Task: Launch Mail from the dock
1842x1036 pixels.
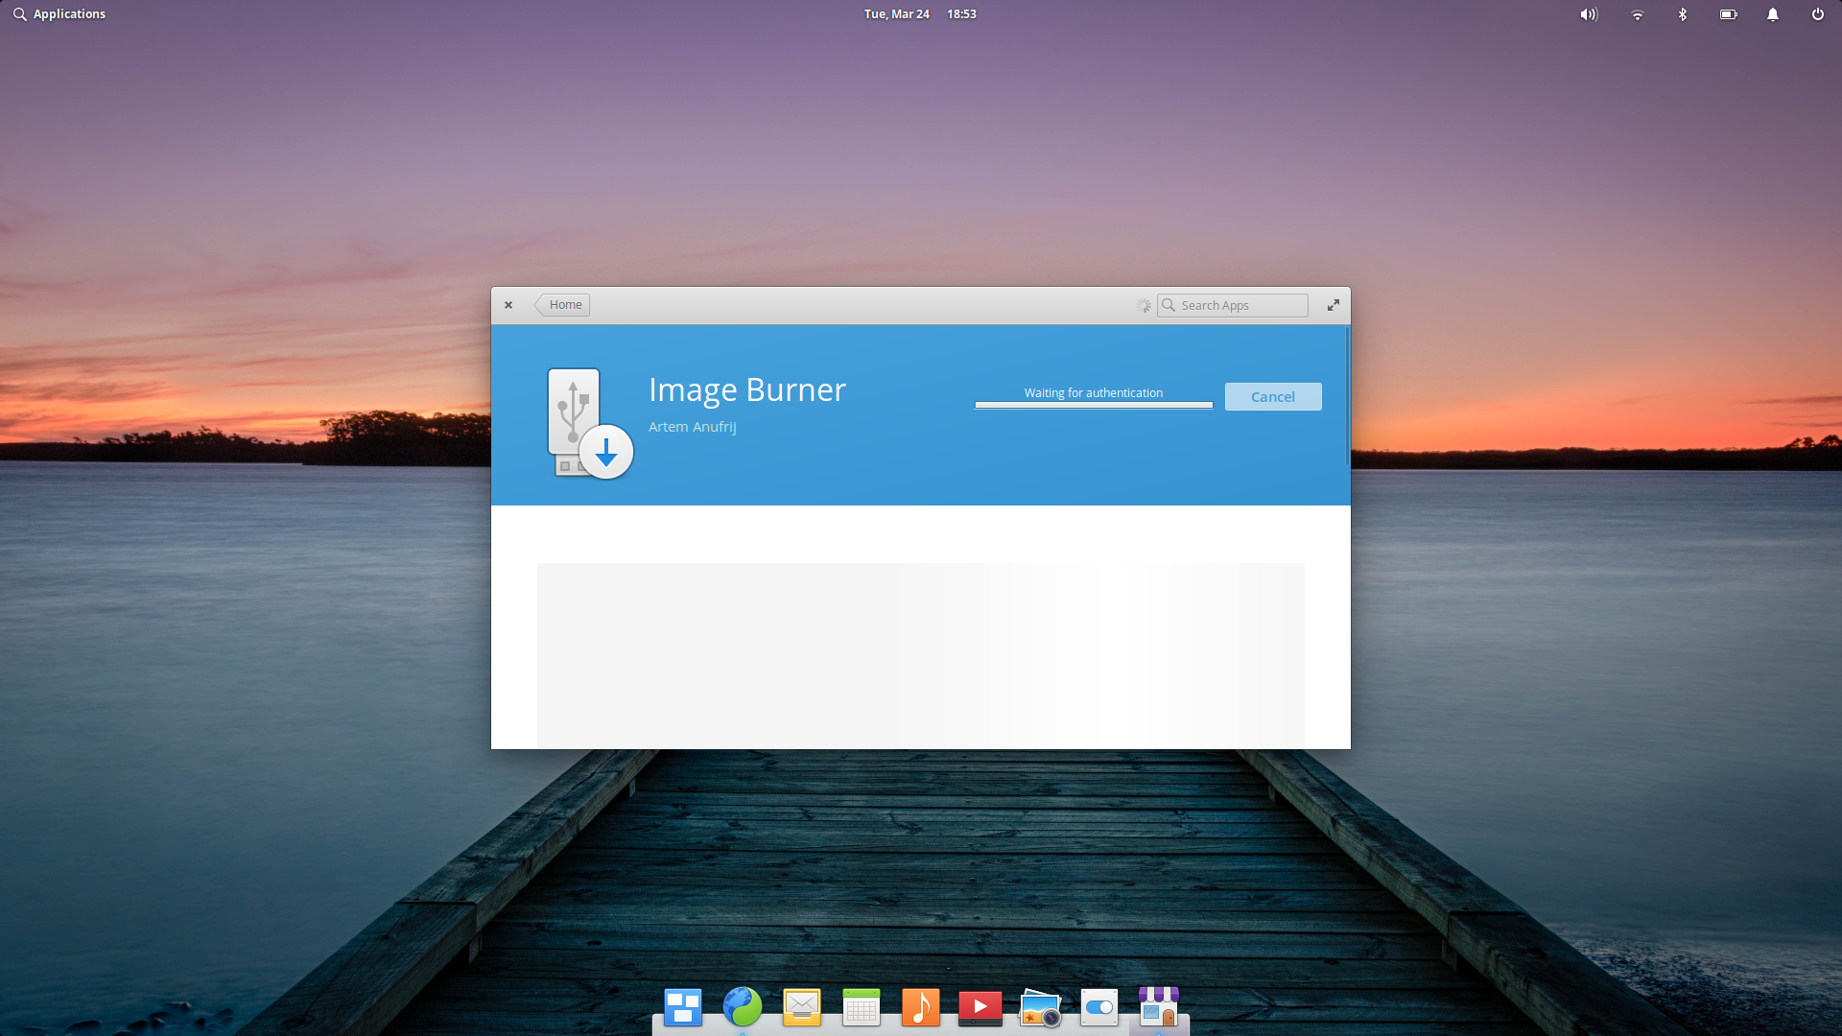Action: pyautogui.click(x=802, y=1007)
